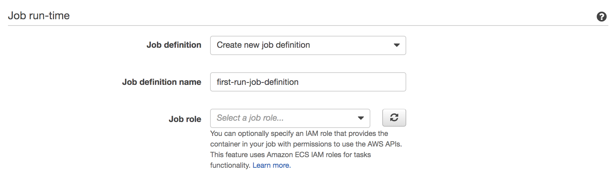Click the 'Job definition' field label
Screen dimensions: 611x181
[x=174, y=45]
